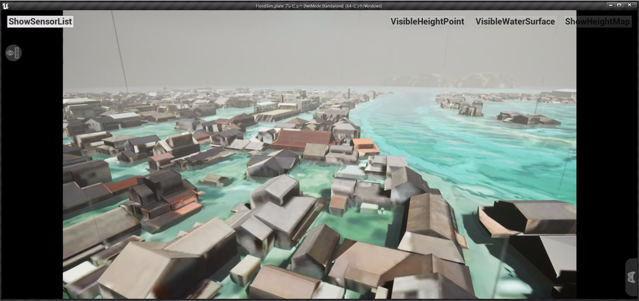The width and height of the screenshot is (639, 301).
Task: Click the eye visibility icon on left
Action: coord(14,53)
